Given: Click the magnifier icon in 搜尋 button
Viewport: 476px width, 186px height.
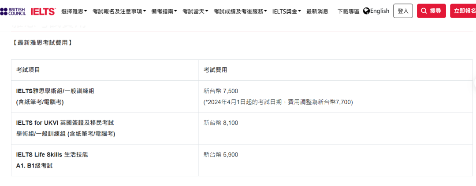Looking at the screenshot, I should (424, 11).
